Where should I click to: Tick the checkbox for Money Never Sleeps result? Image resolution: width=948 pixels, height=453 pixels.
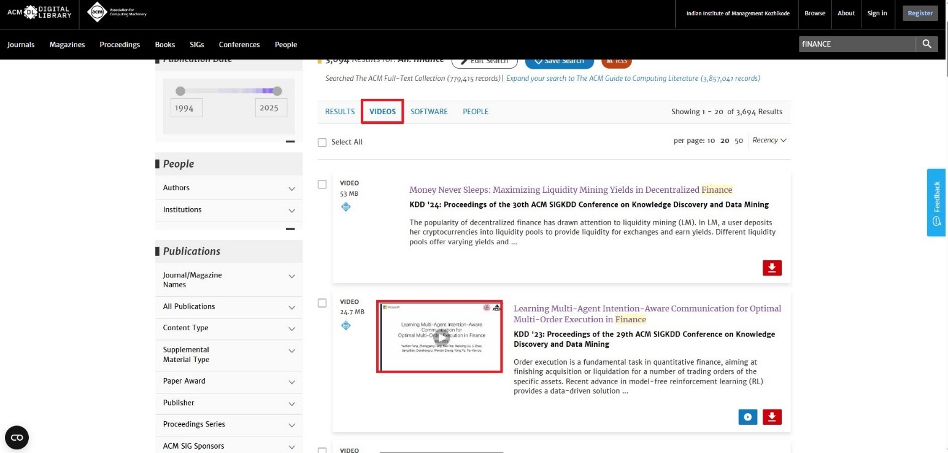point(322,184)
